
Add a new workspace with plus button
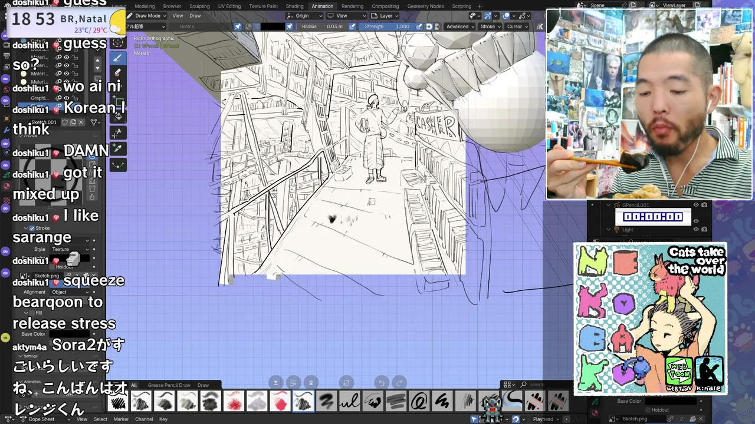pos(479,6)
